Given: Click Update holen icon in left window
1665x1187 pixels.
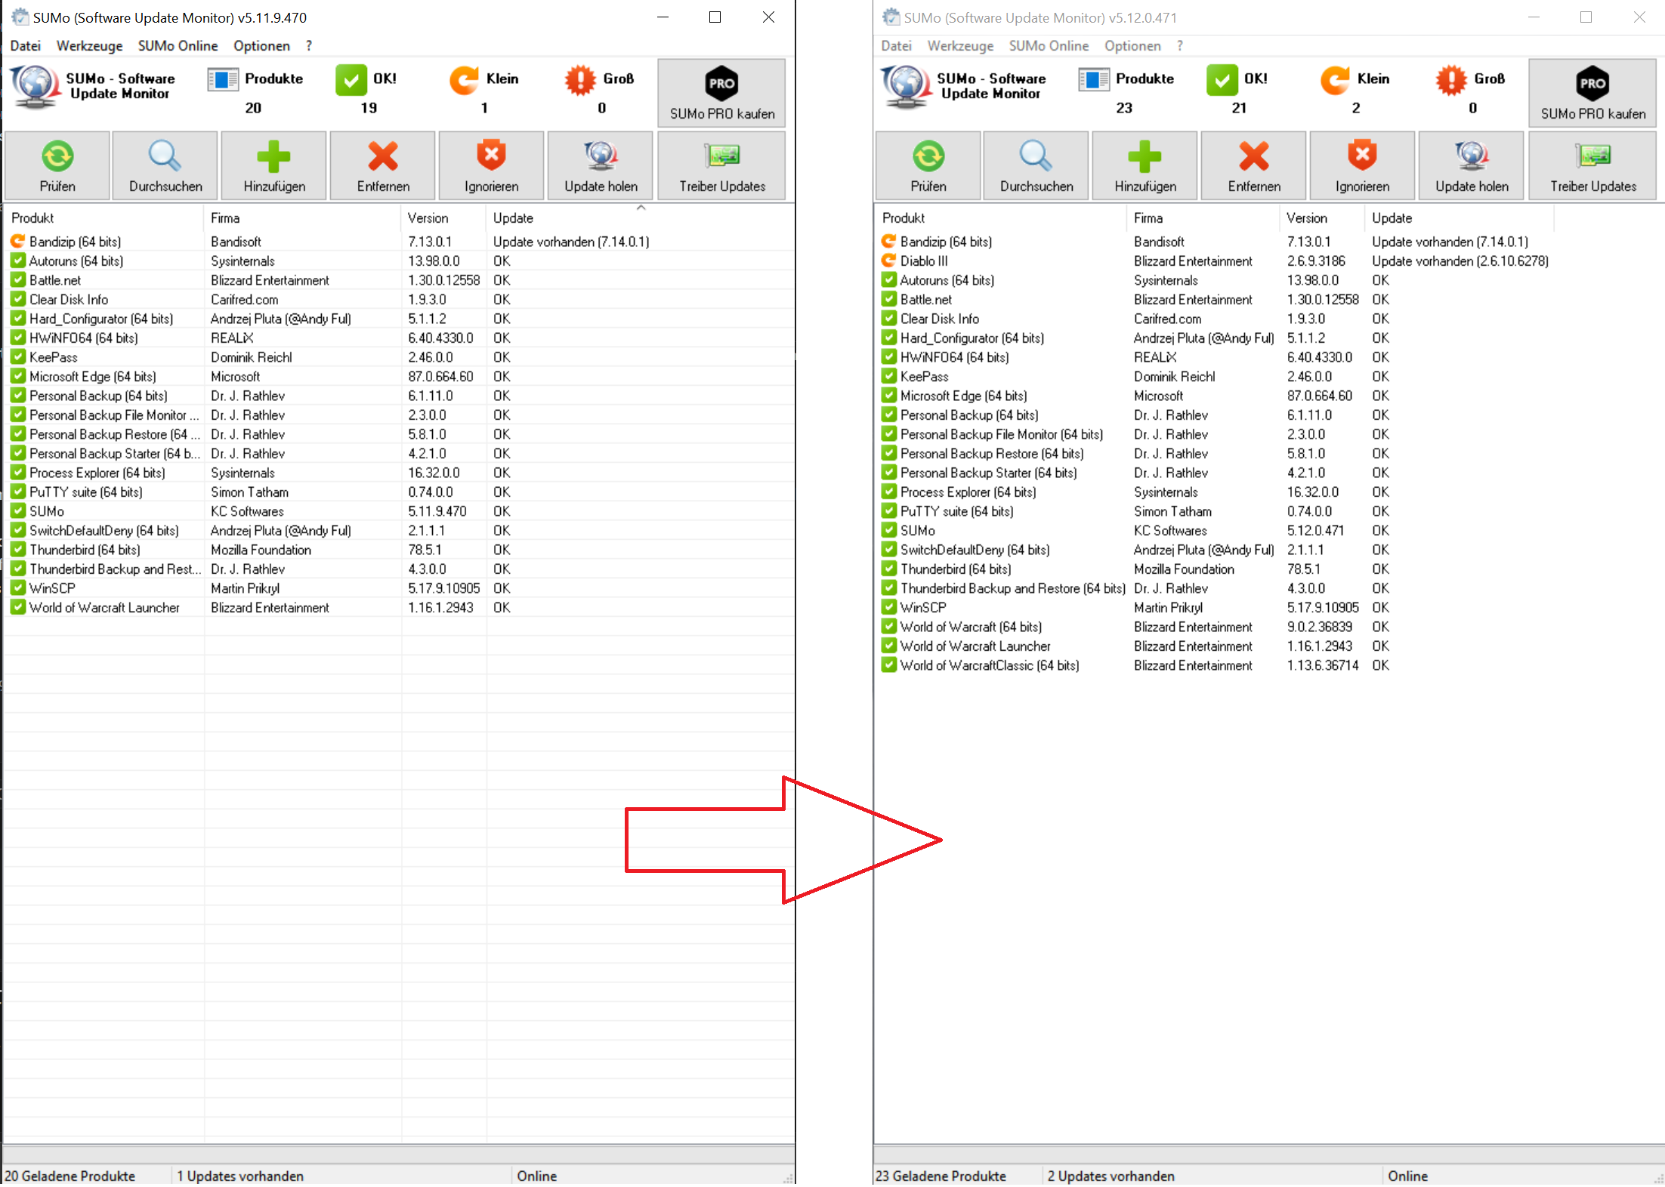Looking at the screenshot, I should point(601,156).
